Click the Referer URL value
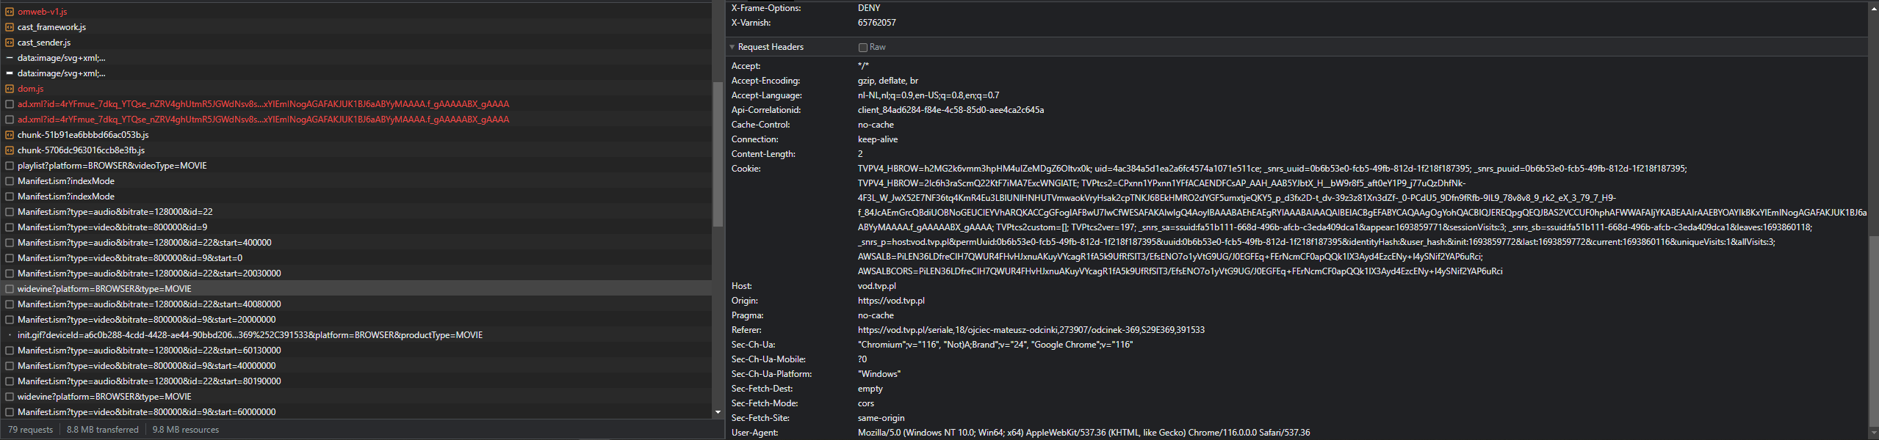This screenshot has width=1879, height=440. coord(1031,330)
